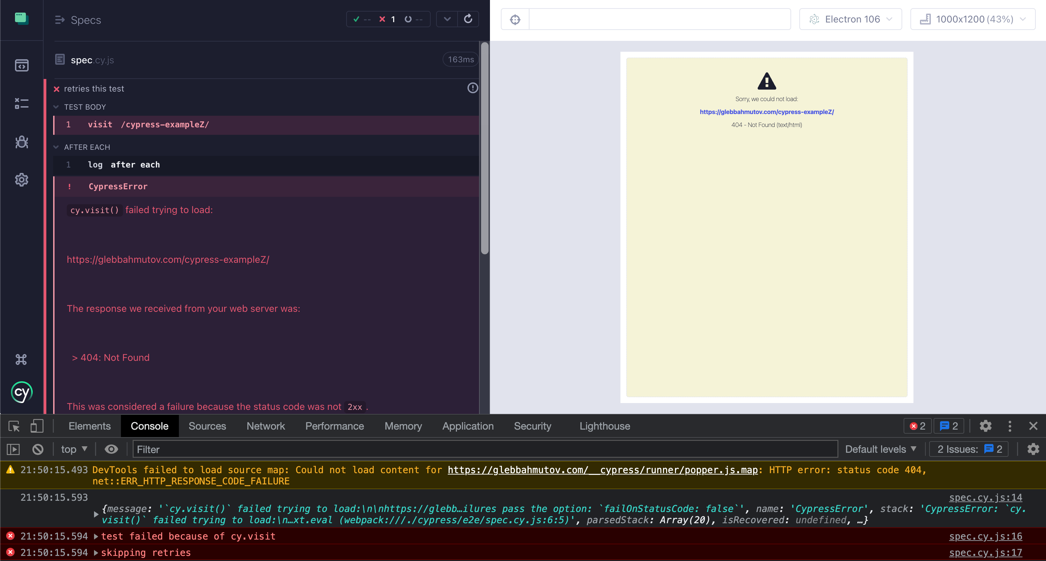Click the spec file document icon
The height and width of the screenshot is (561, 1046).
click(x=60, y=60)
